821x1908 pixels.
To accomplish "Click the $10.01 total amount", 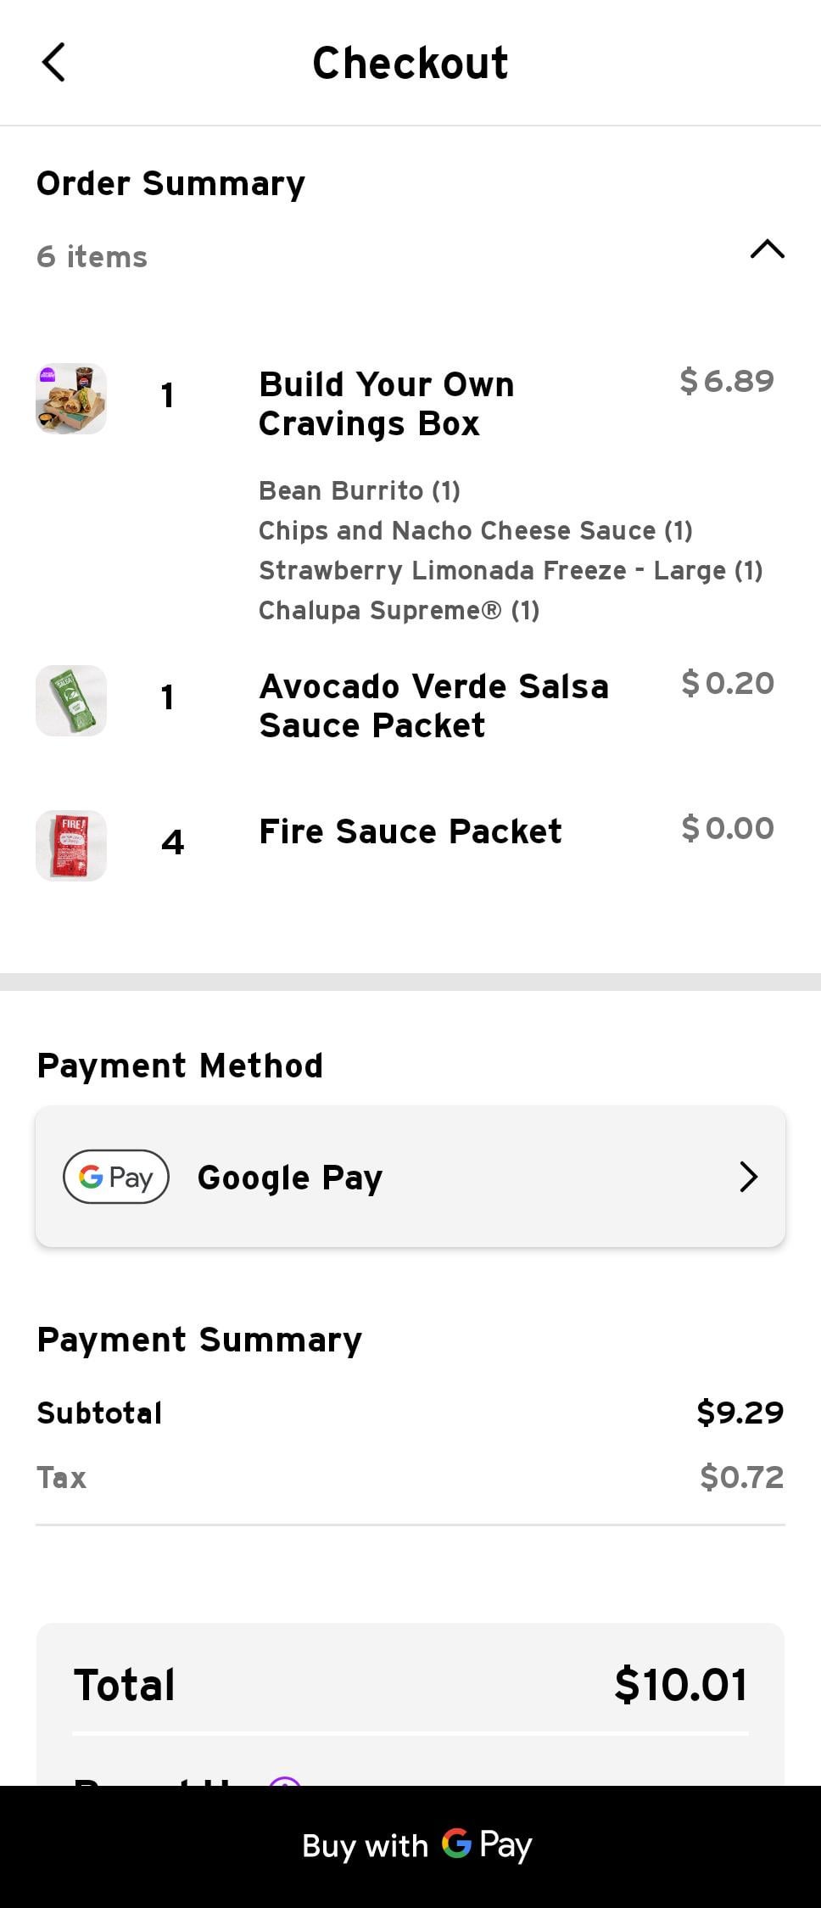I will (680, 1685).
